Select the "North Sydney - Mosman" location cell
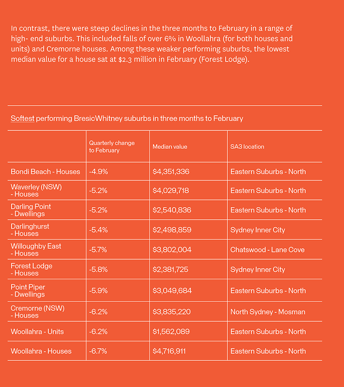The image size is (344, 387). point(267,312)
